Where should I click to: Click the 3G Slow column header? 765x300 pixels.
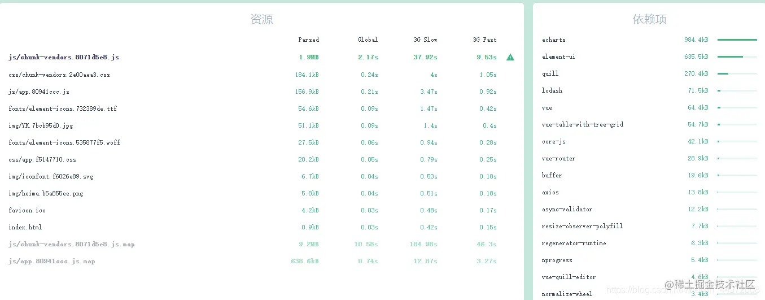pos(425,40)
